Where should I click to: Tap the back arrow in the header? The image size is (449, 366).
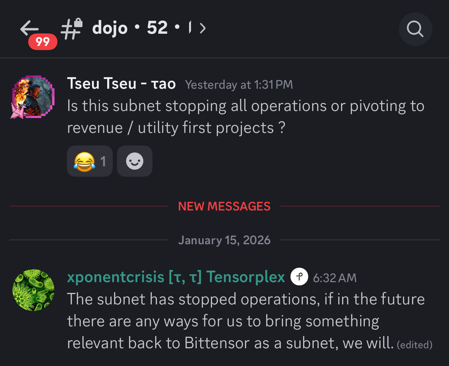(x=29, y=28)
